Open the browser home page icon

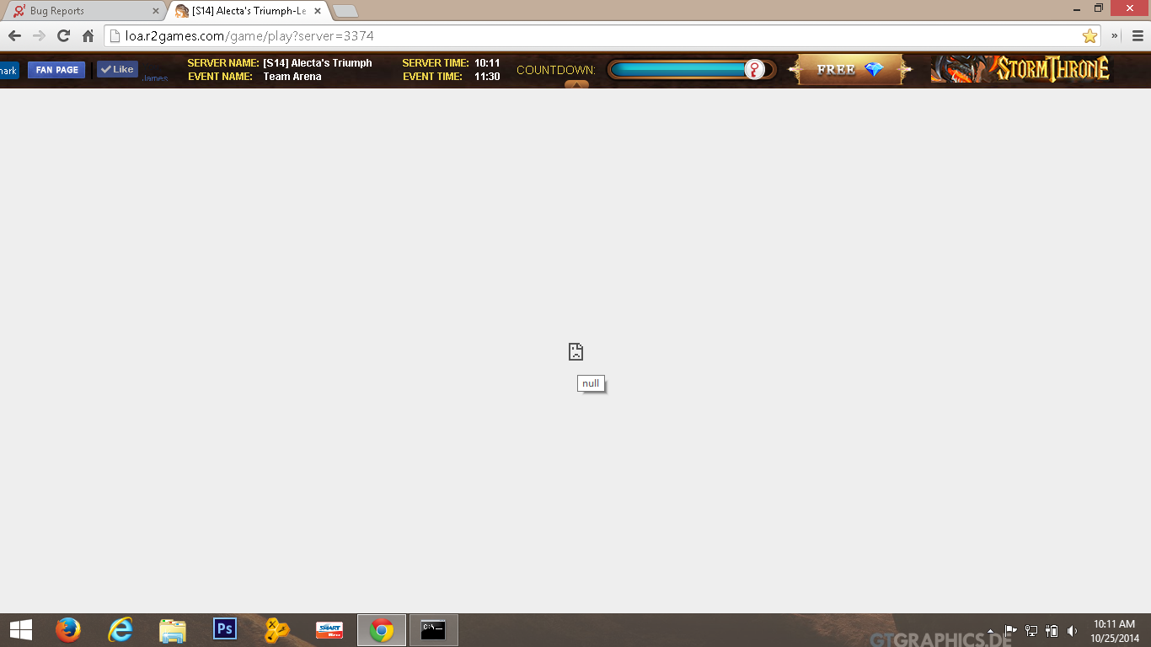(88, 36)
